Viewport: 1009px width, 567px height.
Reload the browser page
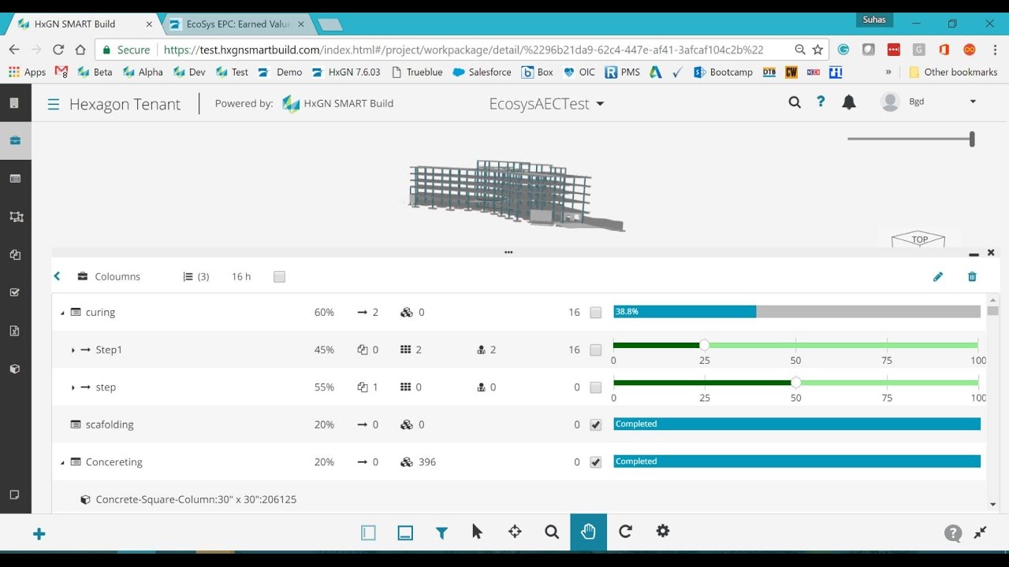[58, 50]
